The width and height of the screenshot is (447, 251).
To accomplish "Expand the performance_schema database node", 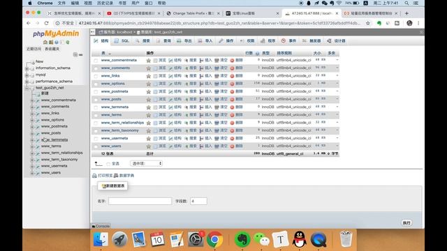I will click(27, 82).
